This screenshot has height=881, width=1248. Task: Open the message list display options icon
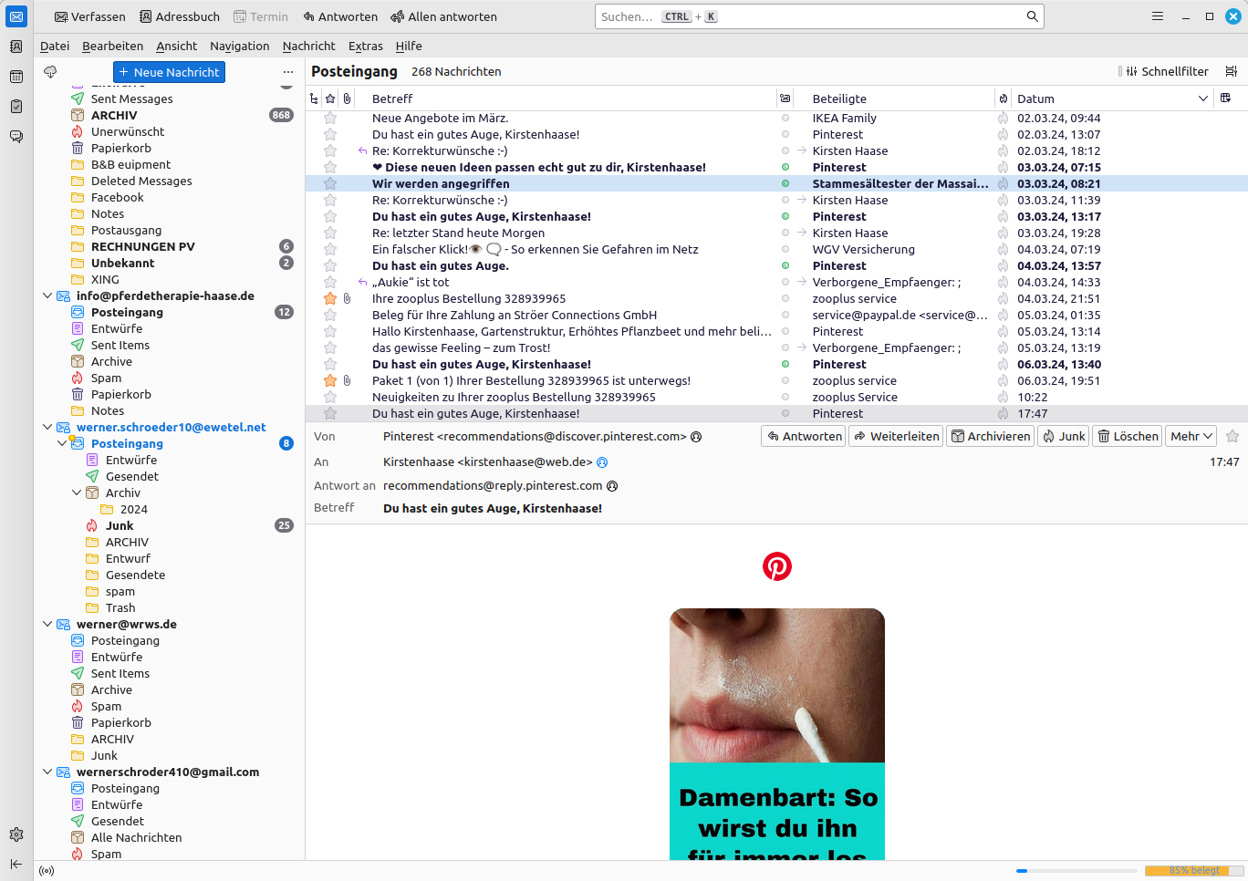point(1232,71)
